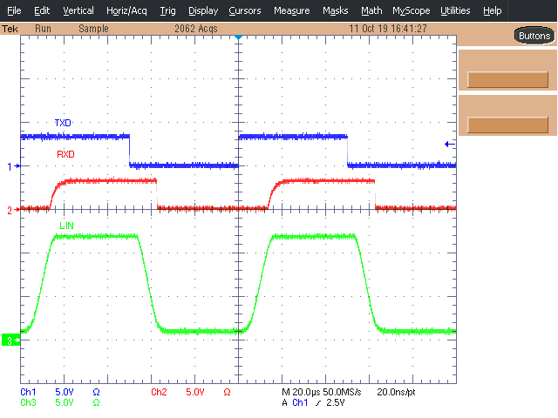Screen dimensions: 558x418
Task: Click the green channel 3 reference marker
Action: (x=10, y=340)
